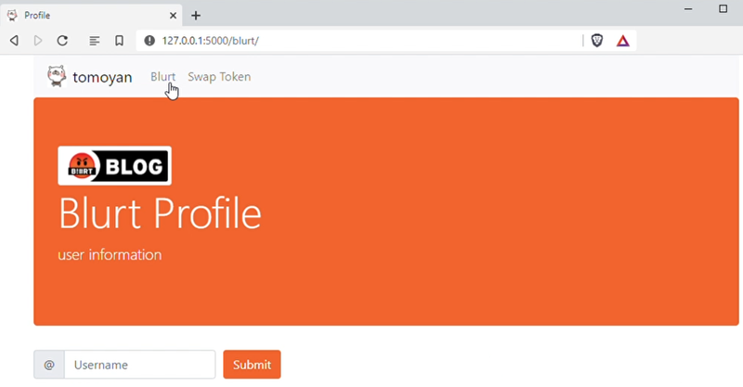Screen dimensions: 743x387
Task: Click the @ prefix label
Action: pos(49,365)
